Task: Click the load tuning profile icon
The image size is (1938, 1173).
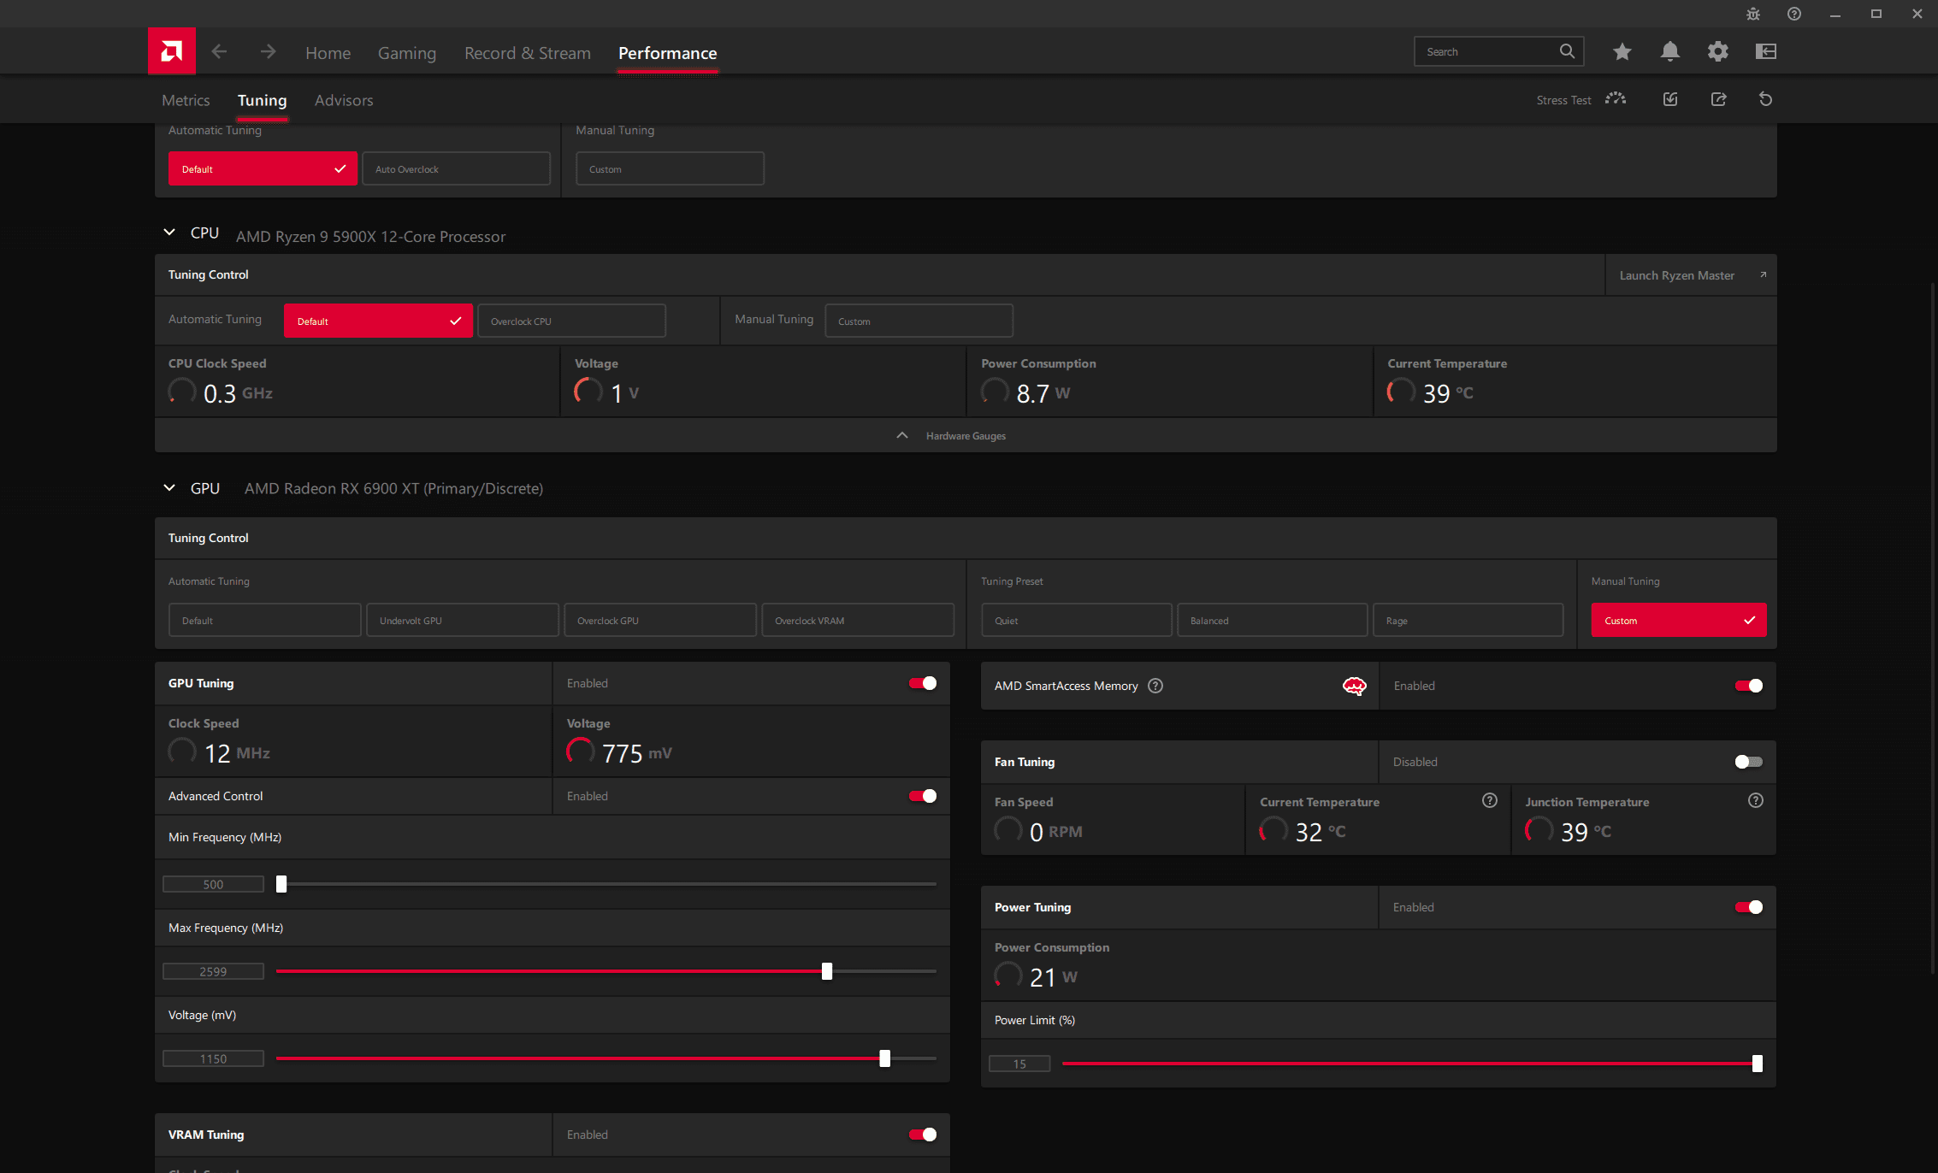Action: tap(1669, 99)
